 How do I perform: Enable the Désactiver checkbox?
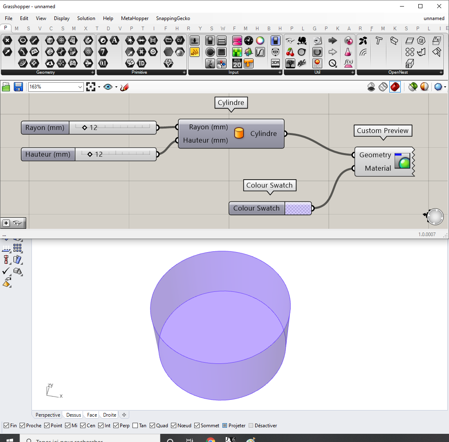[x=250, y=426]
